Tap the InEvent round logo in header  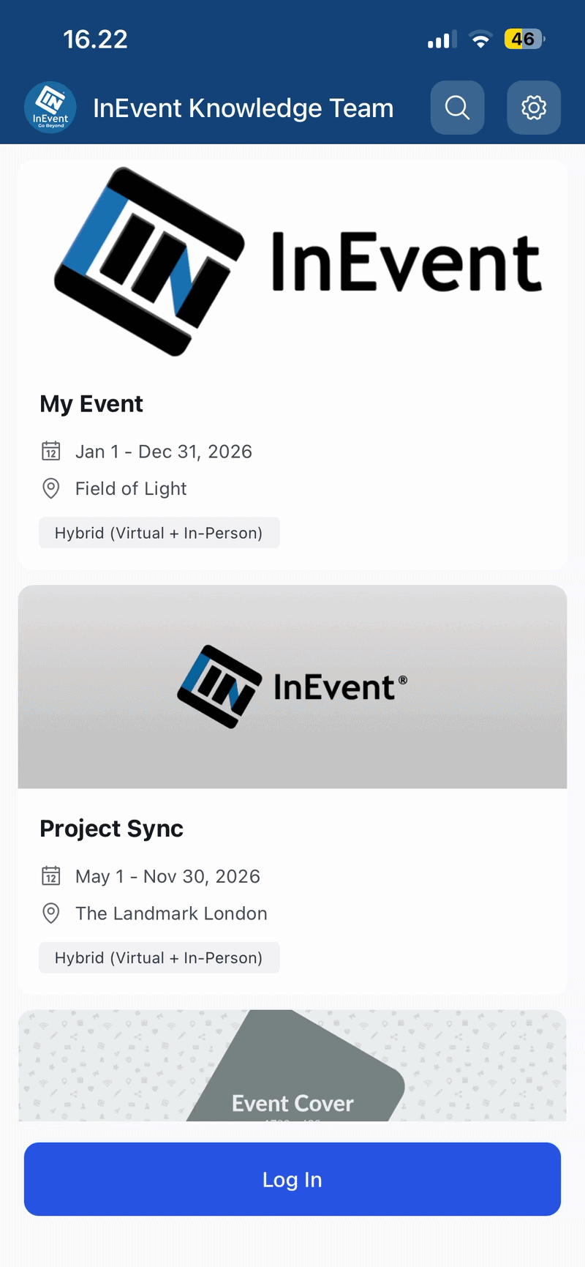50,108
